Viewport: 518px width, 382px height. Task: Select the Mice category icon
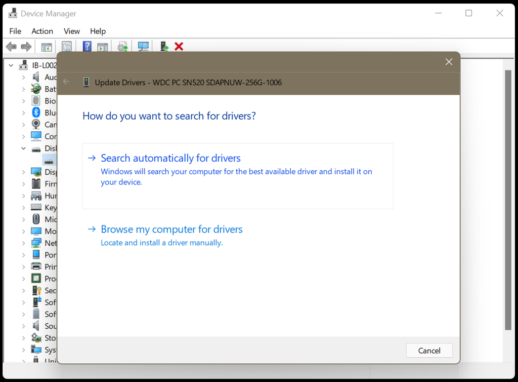[x=36, y=219]
